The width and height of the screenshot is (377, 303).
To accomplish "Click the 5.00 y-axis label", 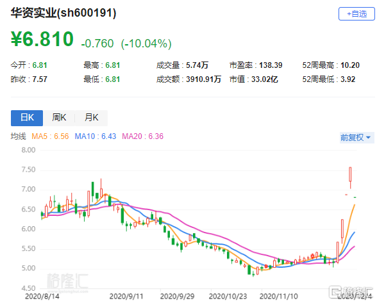I will 28,268.
